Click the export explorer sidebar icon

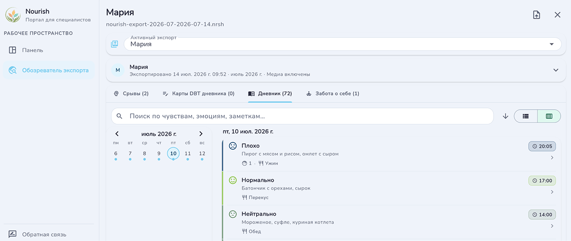[13, 70]
